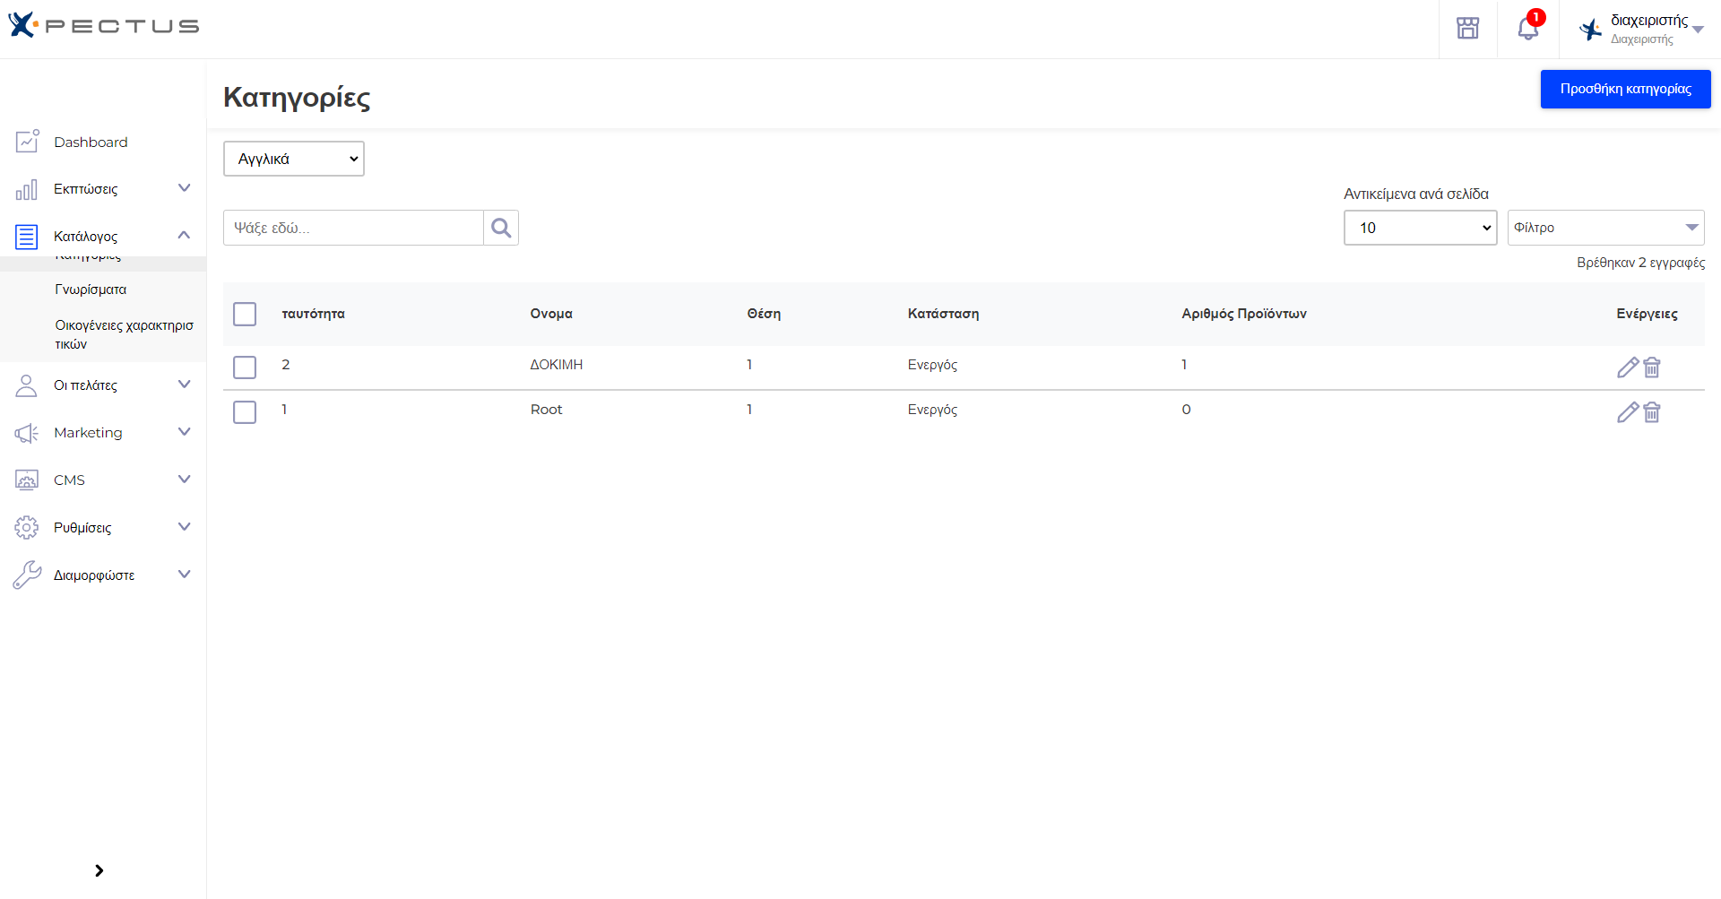Click the Dashboard sidebar icon

pos(27,141)
